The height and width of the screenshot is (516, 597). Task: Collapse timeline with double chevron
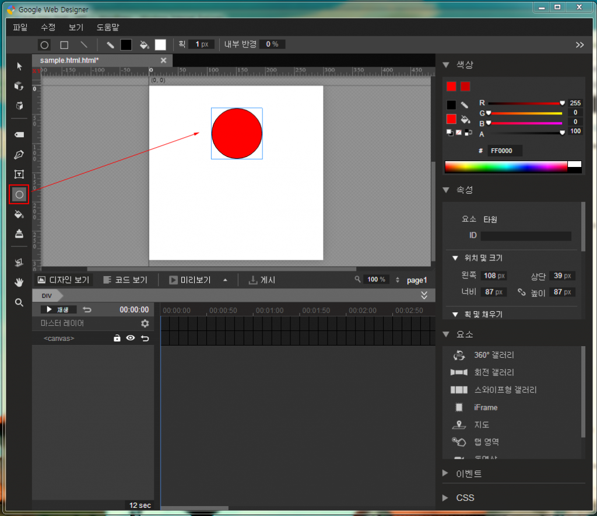point(424,295)
